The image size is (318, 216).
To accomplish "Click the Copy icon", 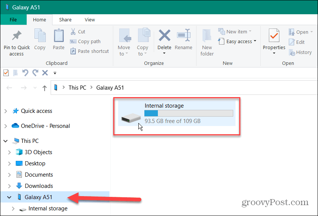I will [x=40, y=39].
